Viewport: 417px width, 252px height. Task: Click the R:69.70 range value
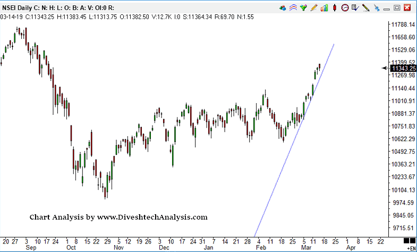click(225, 17)
